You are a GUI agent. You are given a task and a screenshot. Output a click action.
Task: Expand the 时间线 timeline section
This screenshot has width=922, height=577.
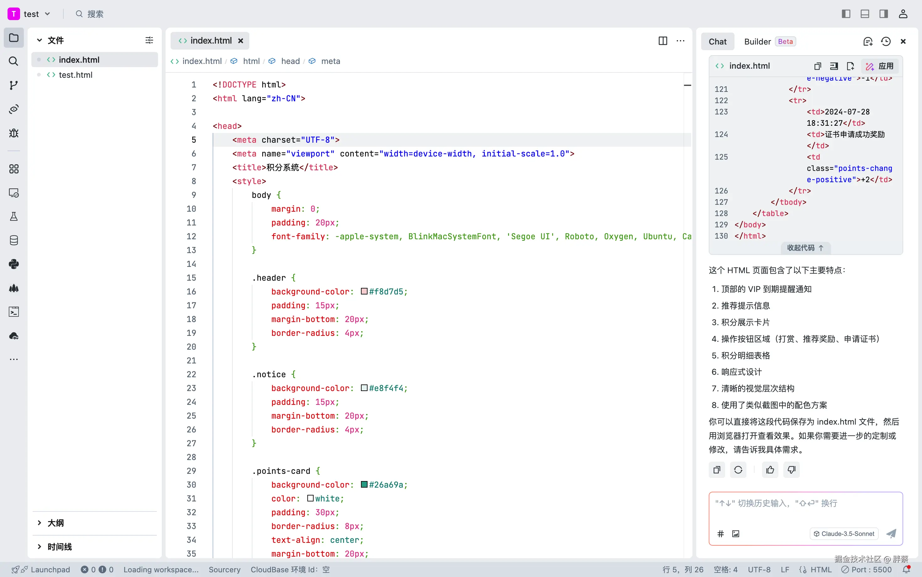click(x=60, y=547)
